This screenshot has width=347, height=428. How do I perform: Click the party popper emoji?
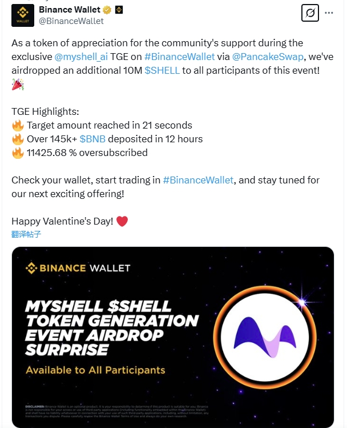[x=18, y=85]
